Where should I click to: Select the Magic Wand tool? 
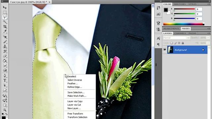click(5, 22)
